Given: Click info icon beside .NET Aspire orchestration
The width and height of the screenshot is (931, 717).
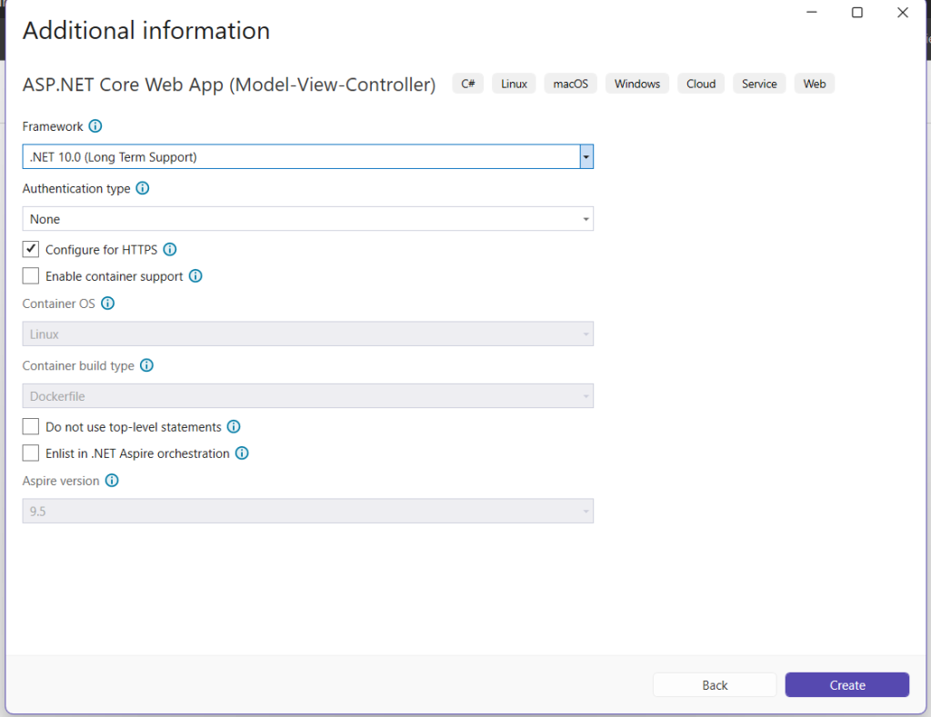Looking at the screenshot, I should (x=242, y=453).
